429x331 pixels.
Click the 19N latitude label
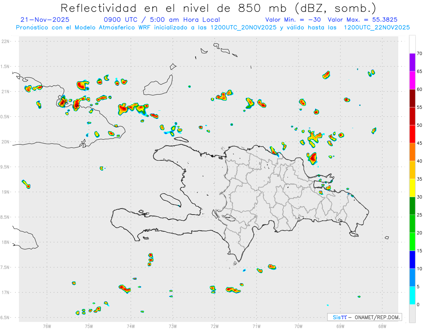(x=6, y=192)
